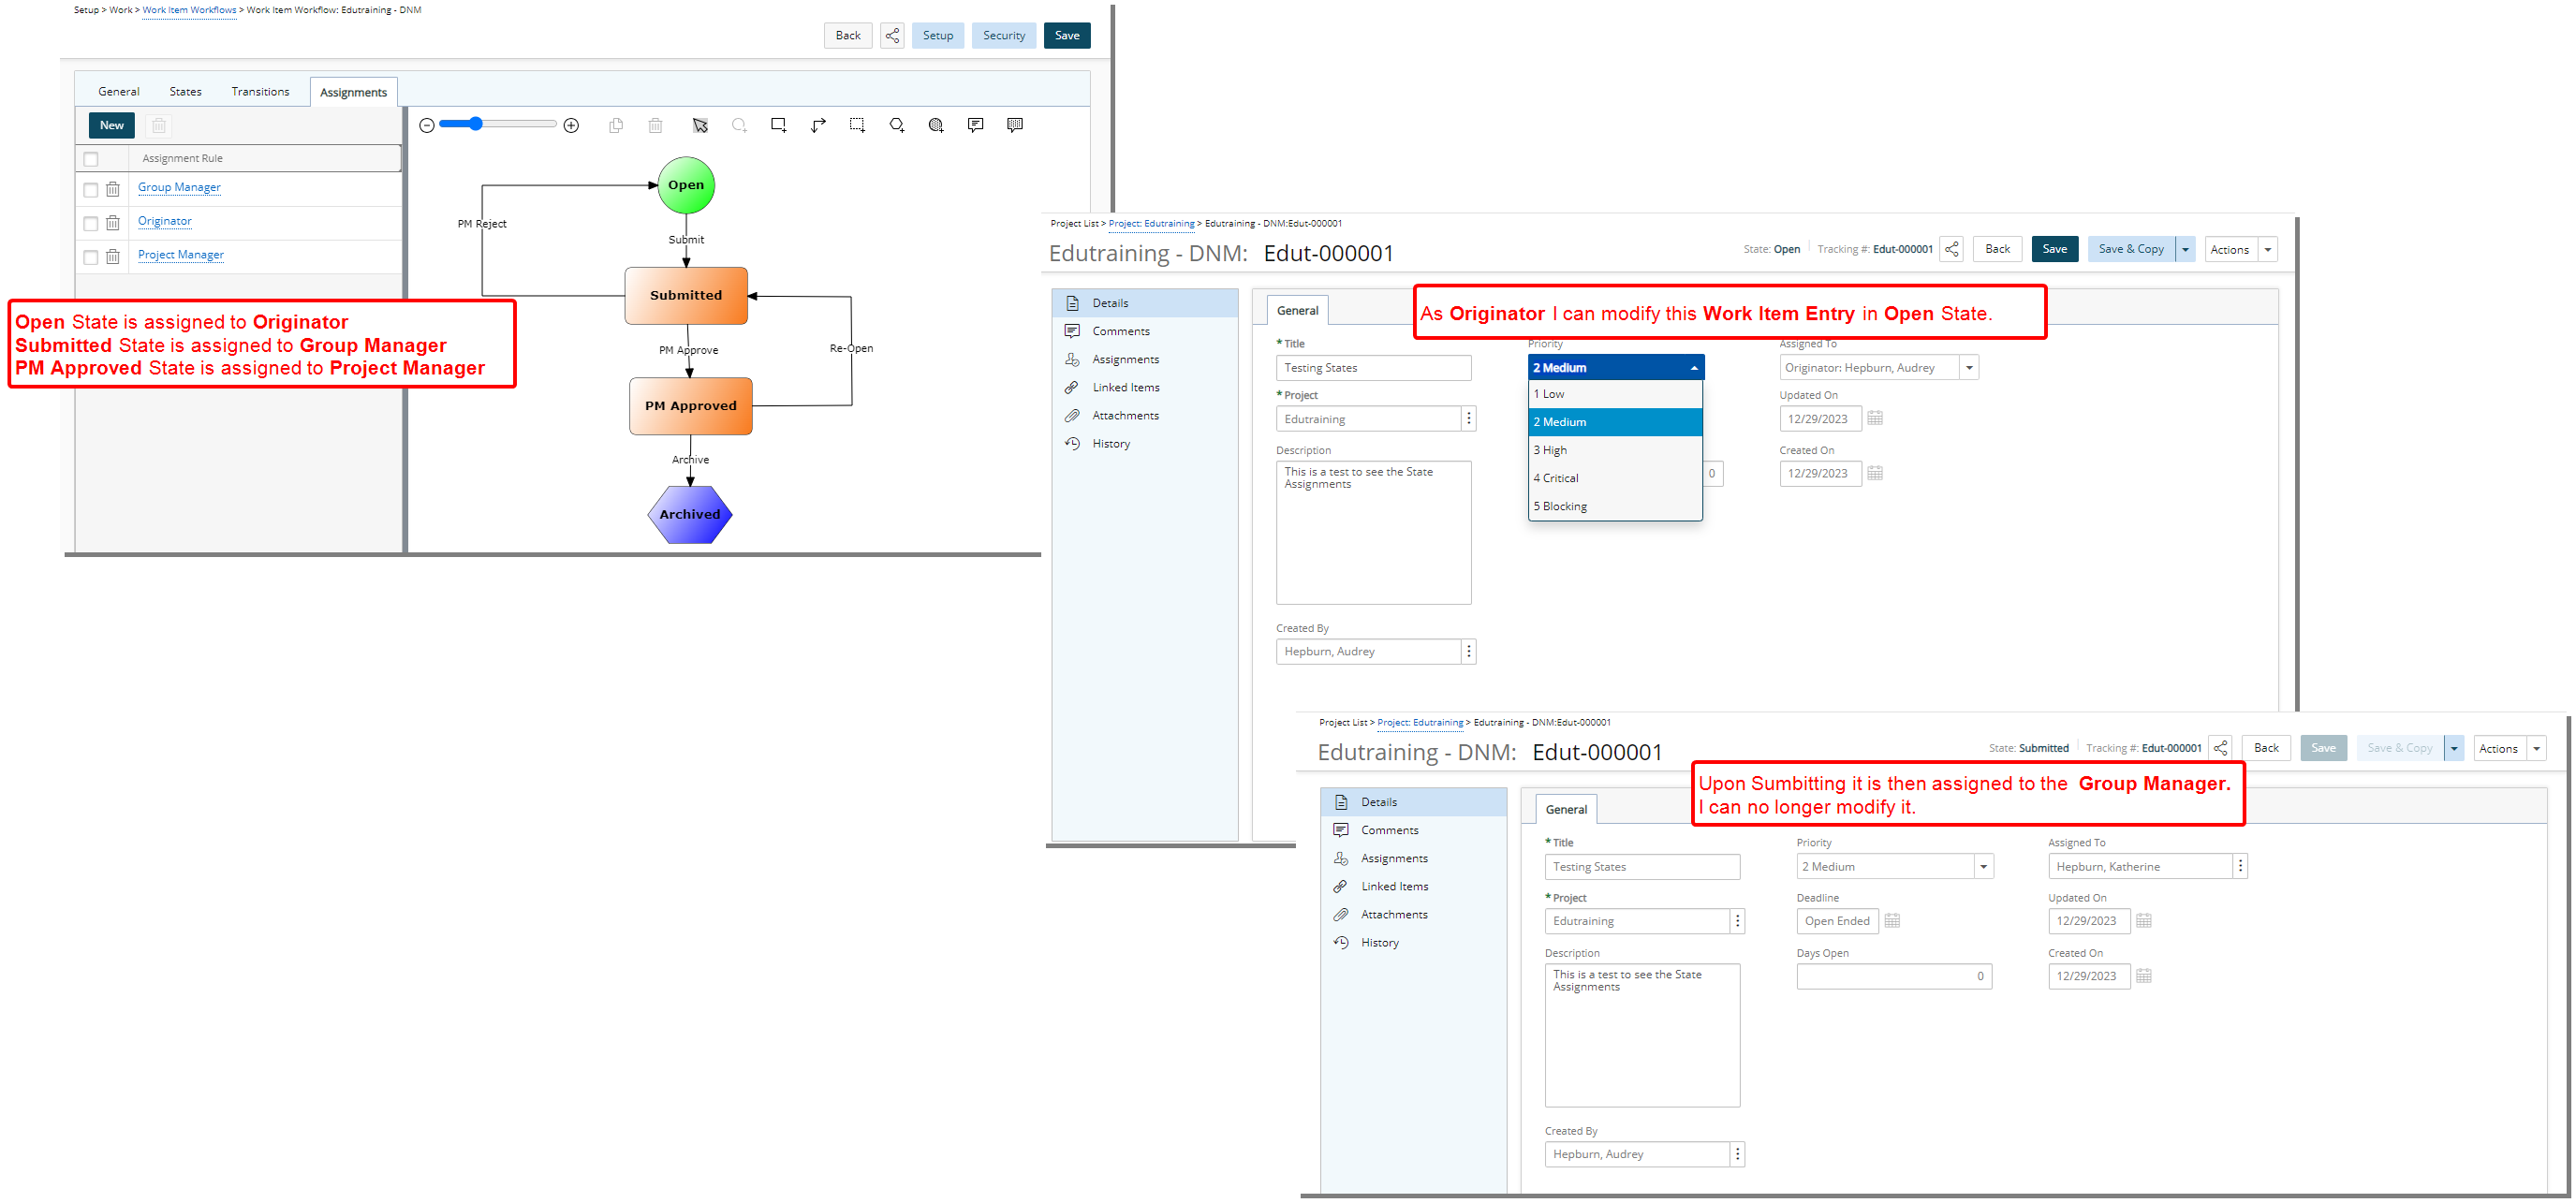Expand the Actions dropdown in Open item

coord(2267,250)
